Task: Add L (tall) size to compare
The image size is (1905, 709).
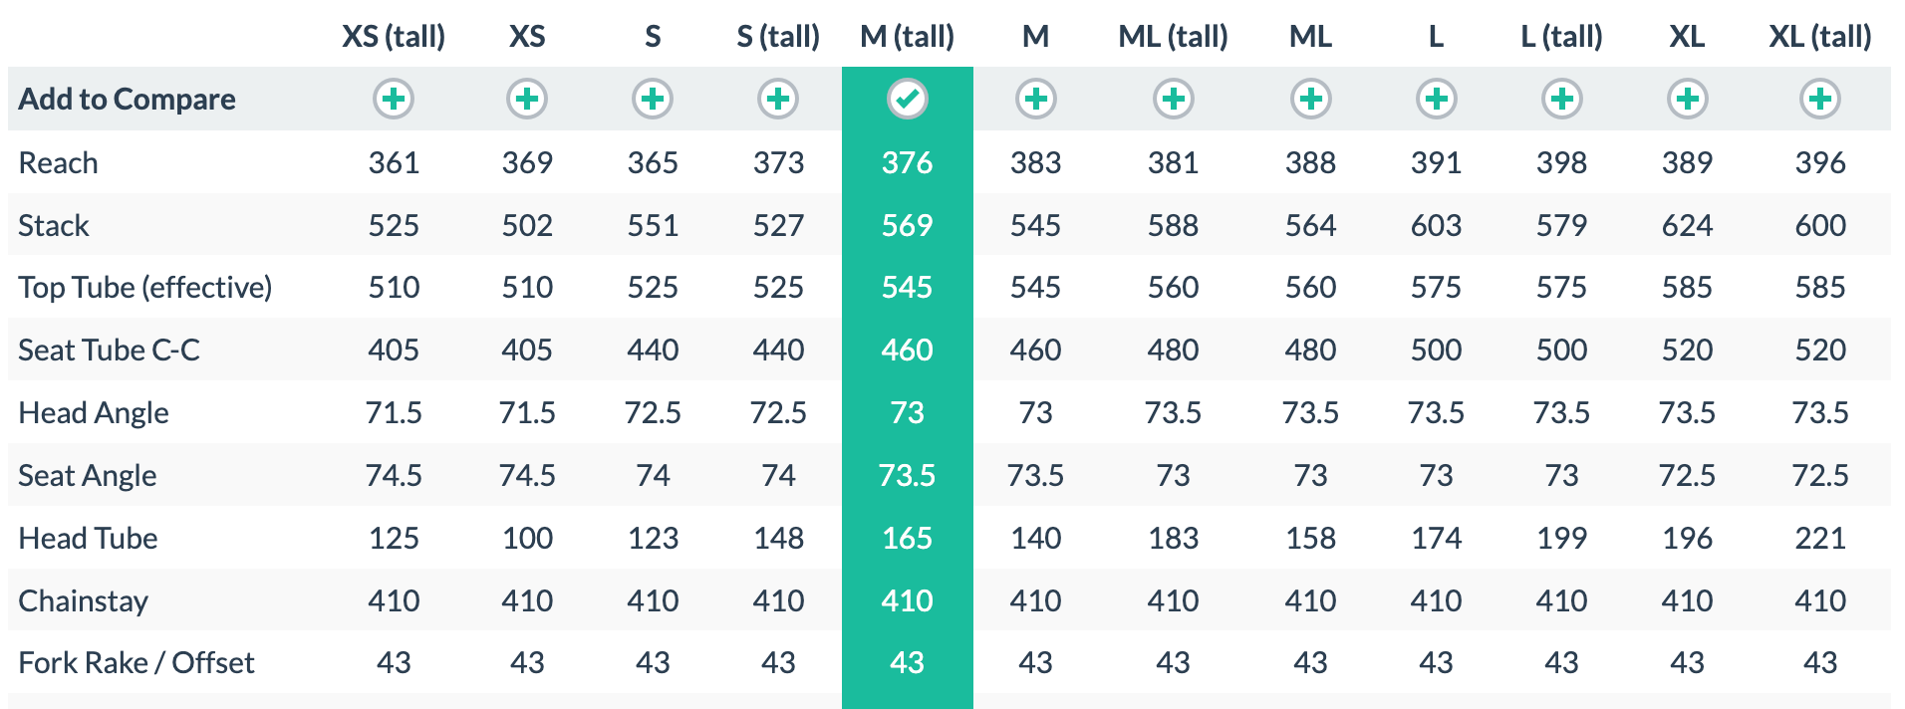Action: (1561, 99)
